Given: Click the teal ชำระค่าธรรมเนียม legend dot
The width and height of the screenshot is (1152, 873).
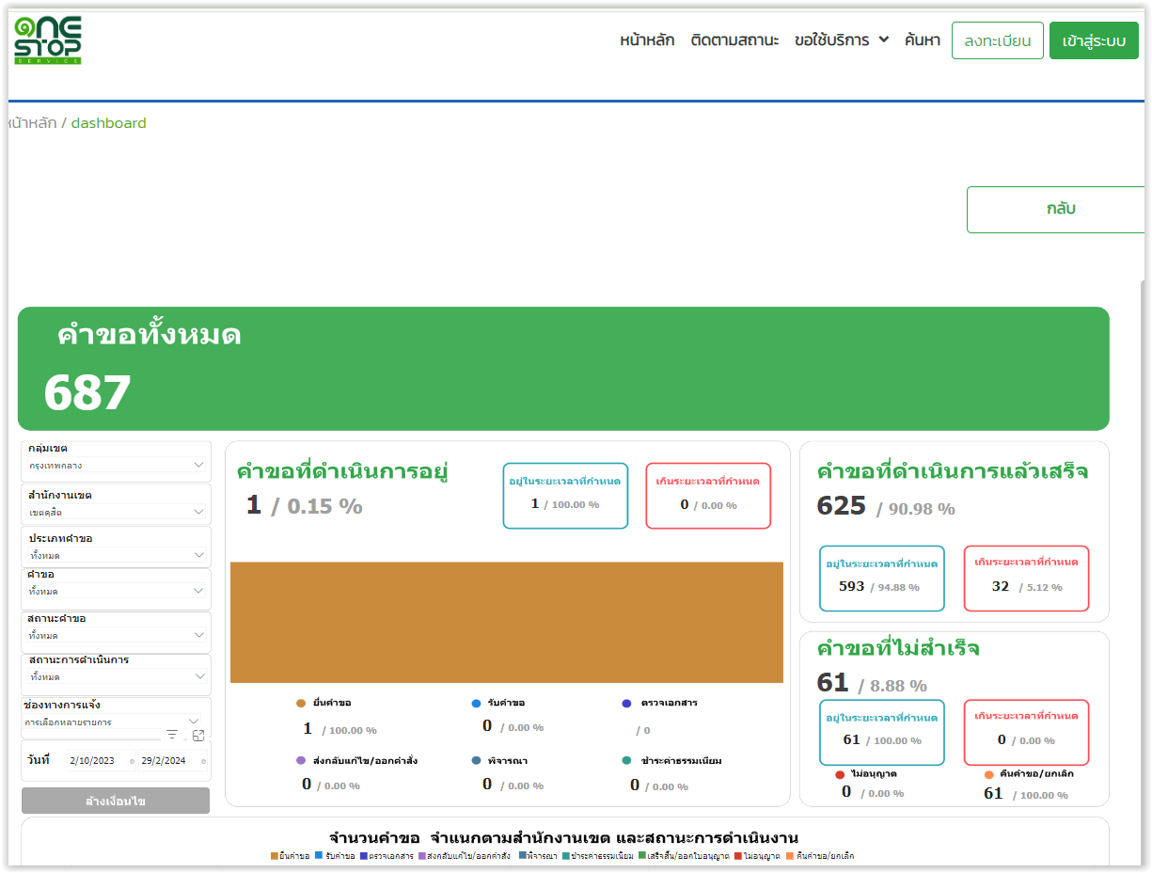Looking at the screenshot, I should point(626,760).
